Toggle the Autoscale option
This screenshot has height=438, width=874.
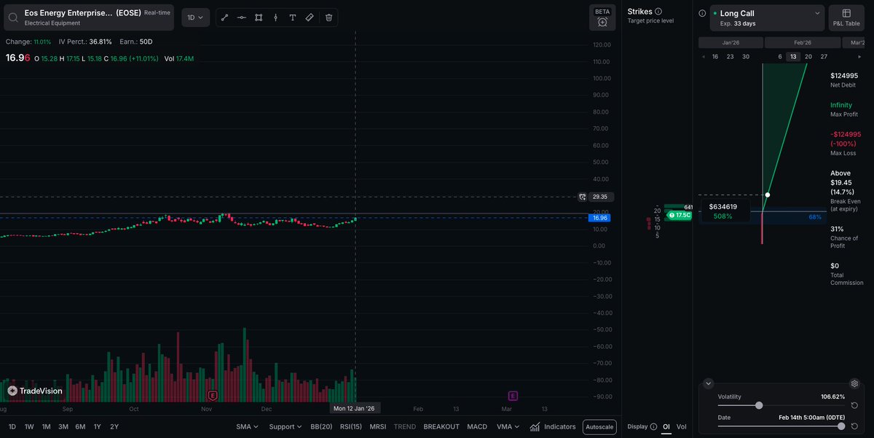599,427
